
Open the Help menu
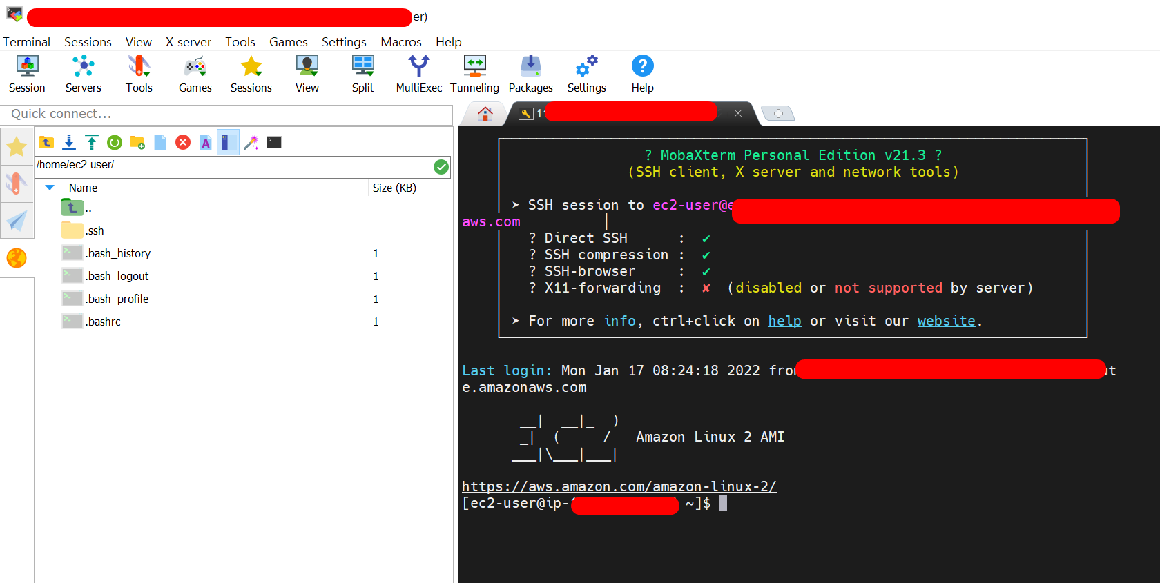449,42
